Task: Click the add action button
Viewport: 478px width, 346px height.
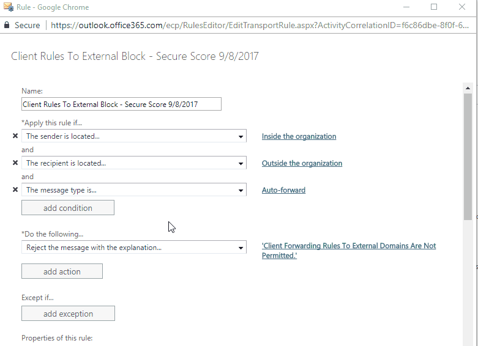Action: coord(62,271)
